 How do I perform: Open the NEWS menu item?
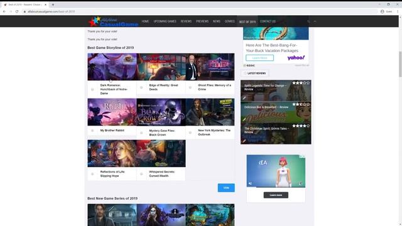pyautogui.click(x=216, y=21)
